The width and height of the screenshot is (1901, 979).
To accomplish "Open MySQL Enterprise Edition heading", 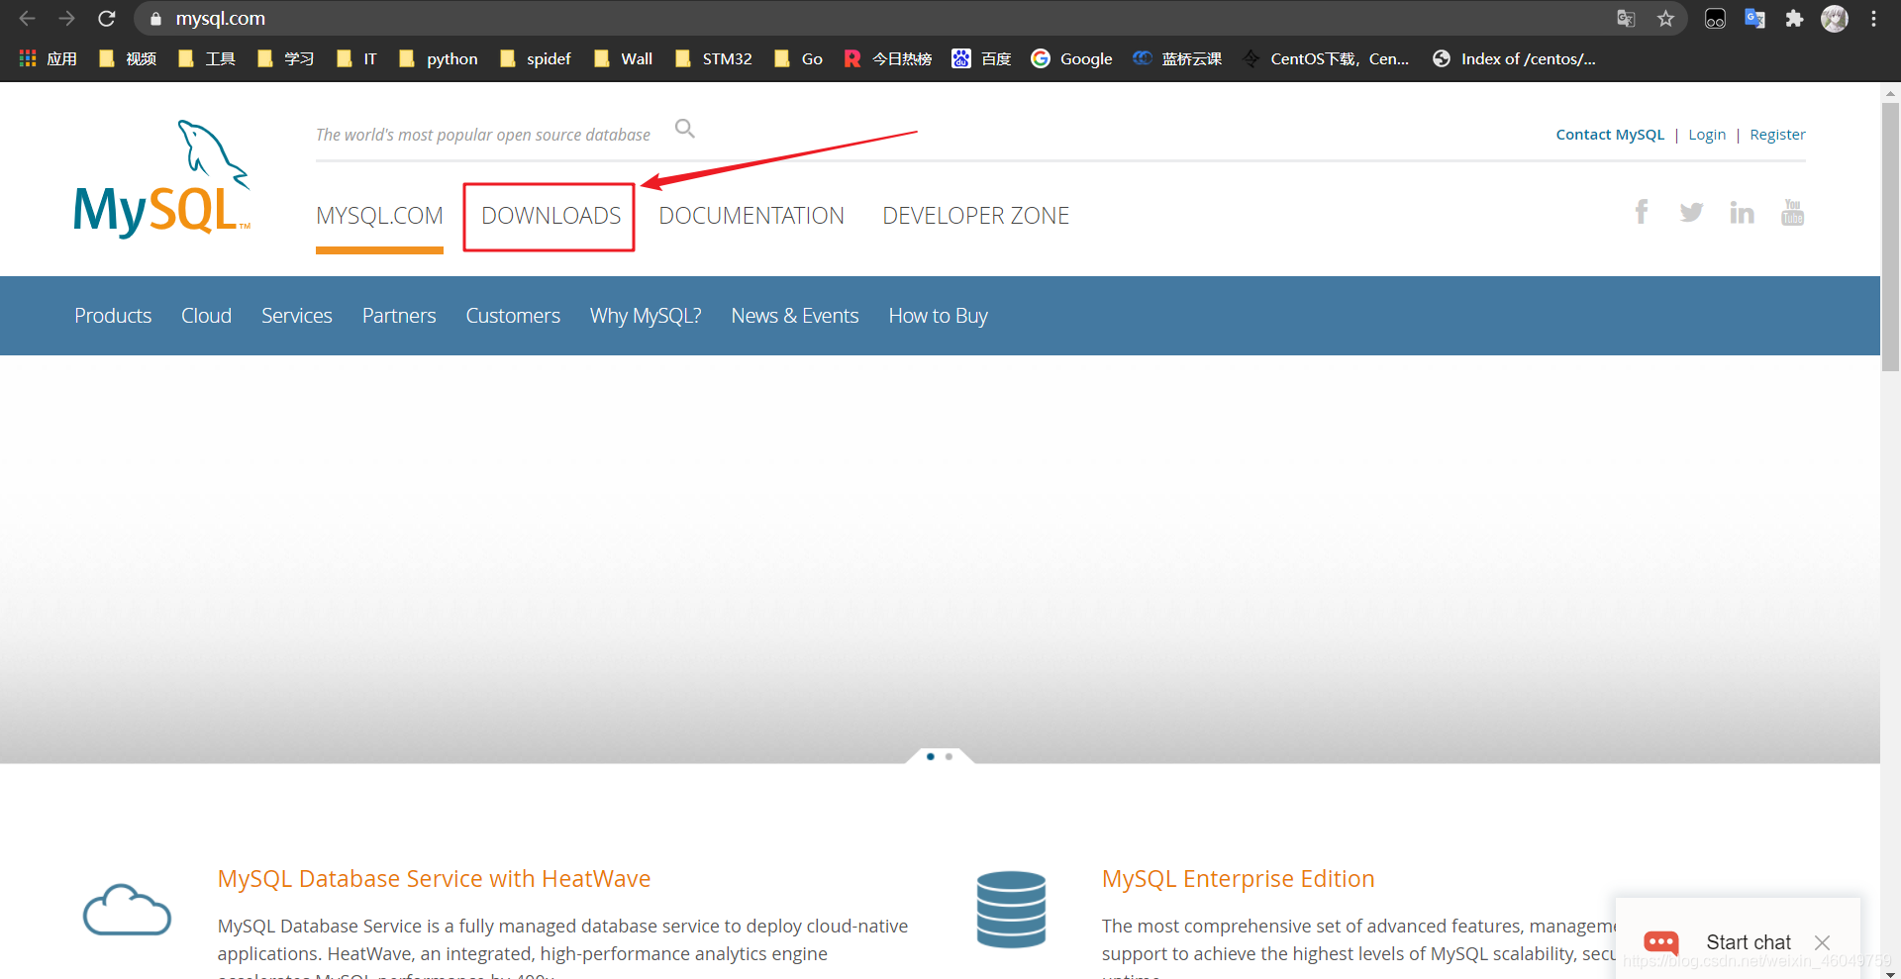I will [x=1238, y=879].
